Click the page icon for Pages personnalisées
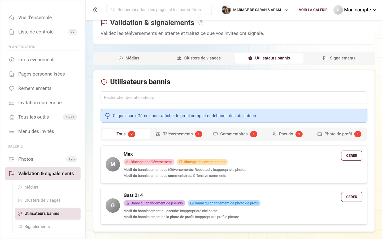The image size is (382, 239). pos(12,74)
